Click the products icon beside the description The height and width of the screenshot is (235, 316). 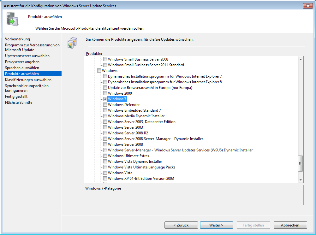point(72,43)
